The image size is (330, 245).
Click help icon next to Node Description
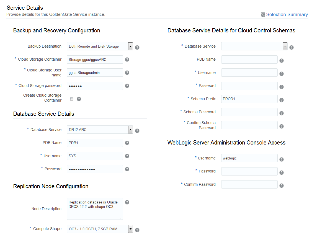point(127,202)
